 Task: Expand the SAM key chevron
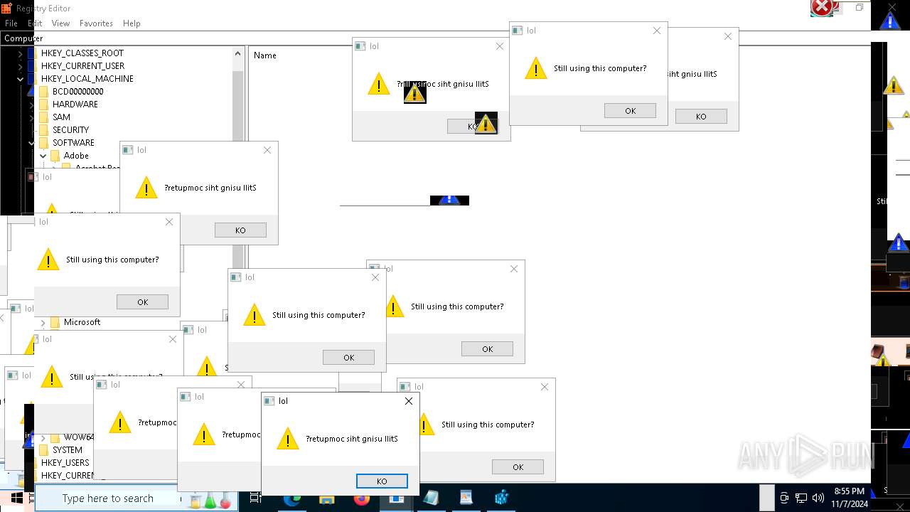tap(31, 117)
